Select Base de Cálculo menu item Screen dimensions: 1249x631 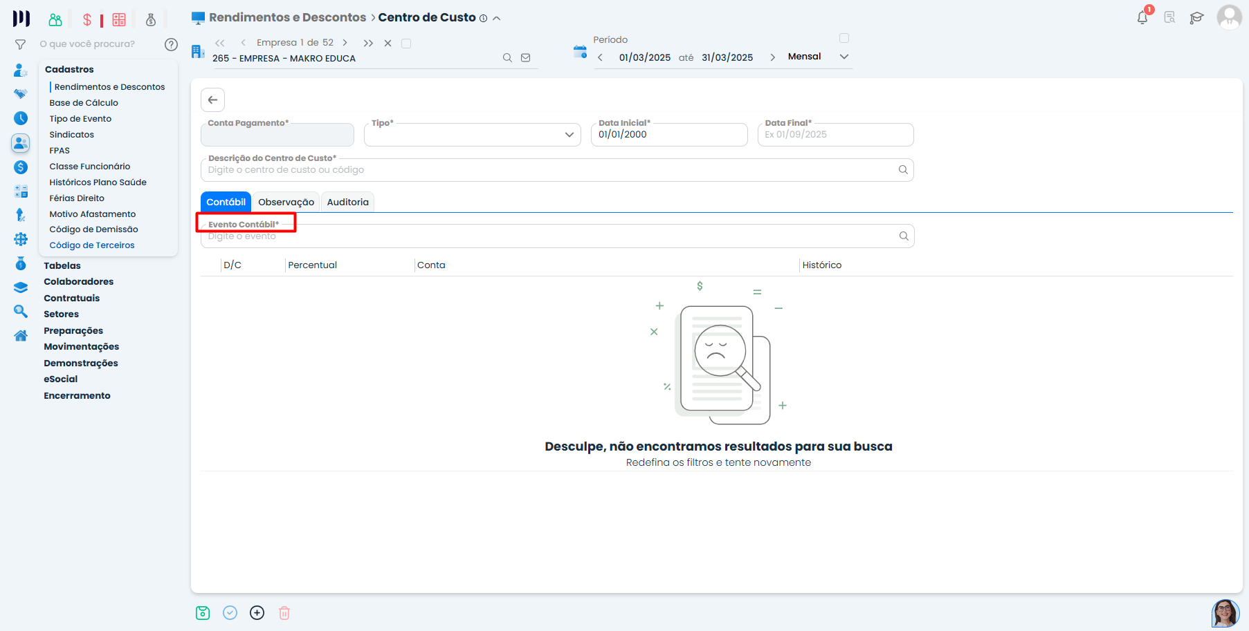84,103
